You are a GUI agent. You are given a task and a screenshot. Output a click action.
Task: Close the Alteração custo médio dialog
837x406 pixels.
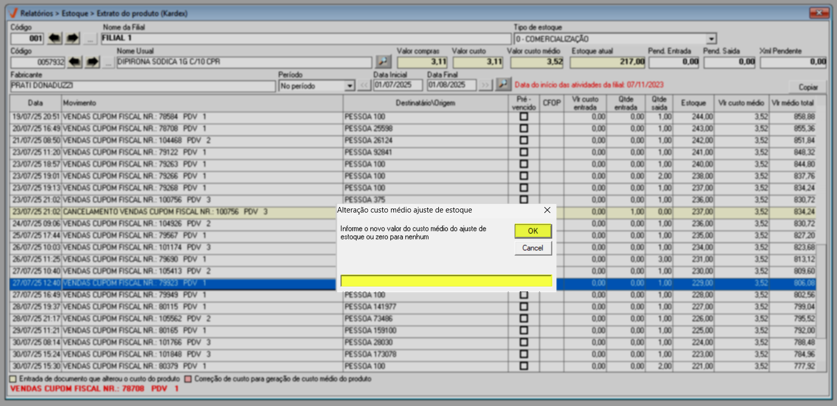(547, 210)
